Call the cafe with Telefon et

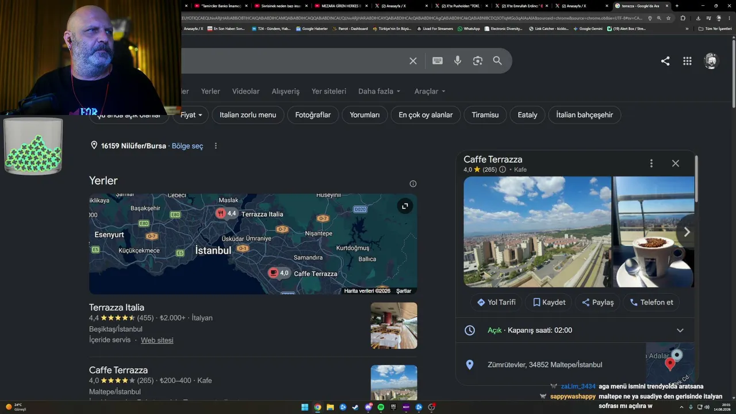tap(651, 302)
